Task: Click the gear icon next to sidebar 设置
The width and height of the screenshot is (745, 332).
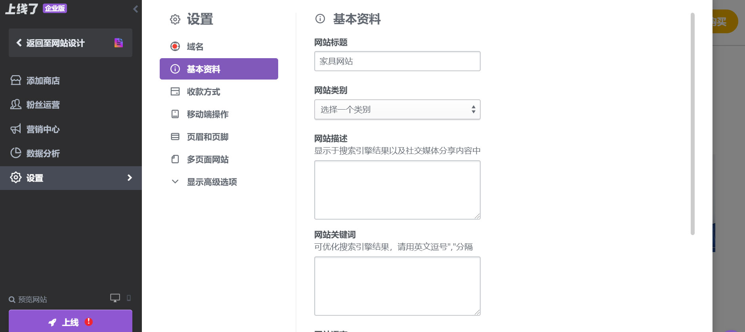Action: [16, 177]
